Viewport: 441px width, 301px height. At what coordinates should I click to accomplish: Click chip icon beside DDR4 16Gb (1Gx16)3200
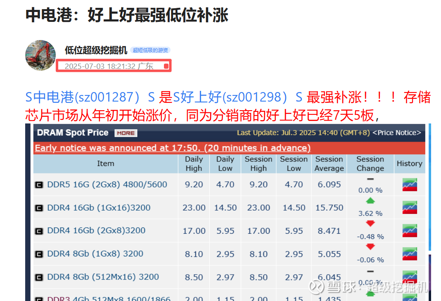39,208
